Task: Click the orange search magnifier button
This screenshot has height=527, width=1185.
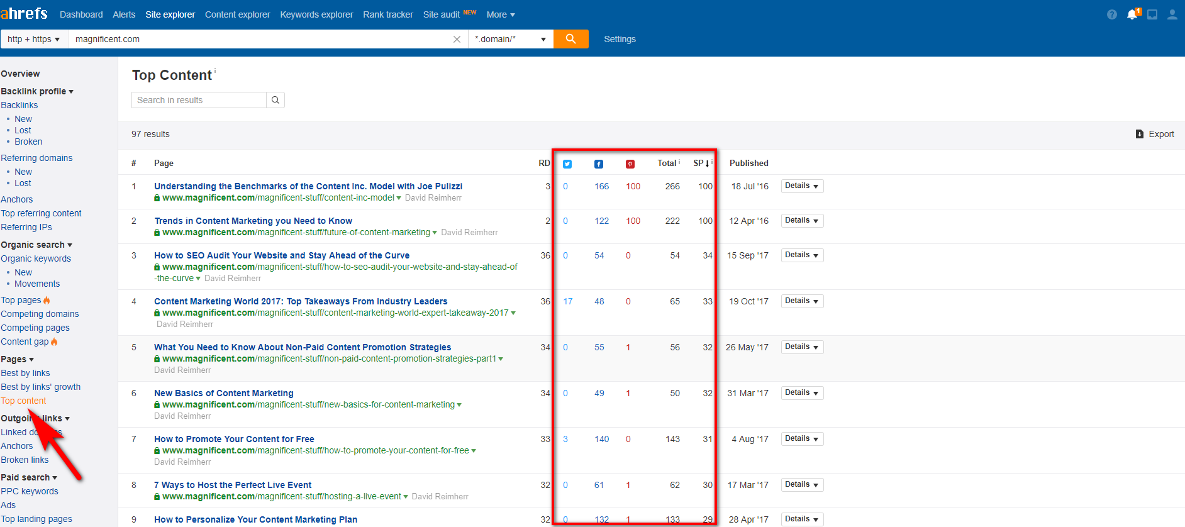Action: (570, 39)
